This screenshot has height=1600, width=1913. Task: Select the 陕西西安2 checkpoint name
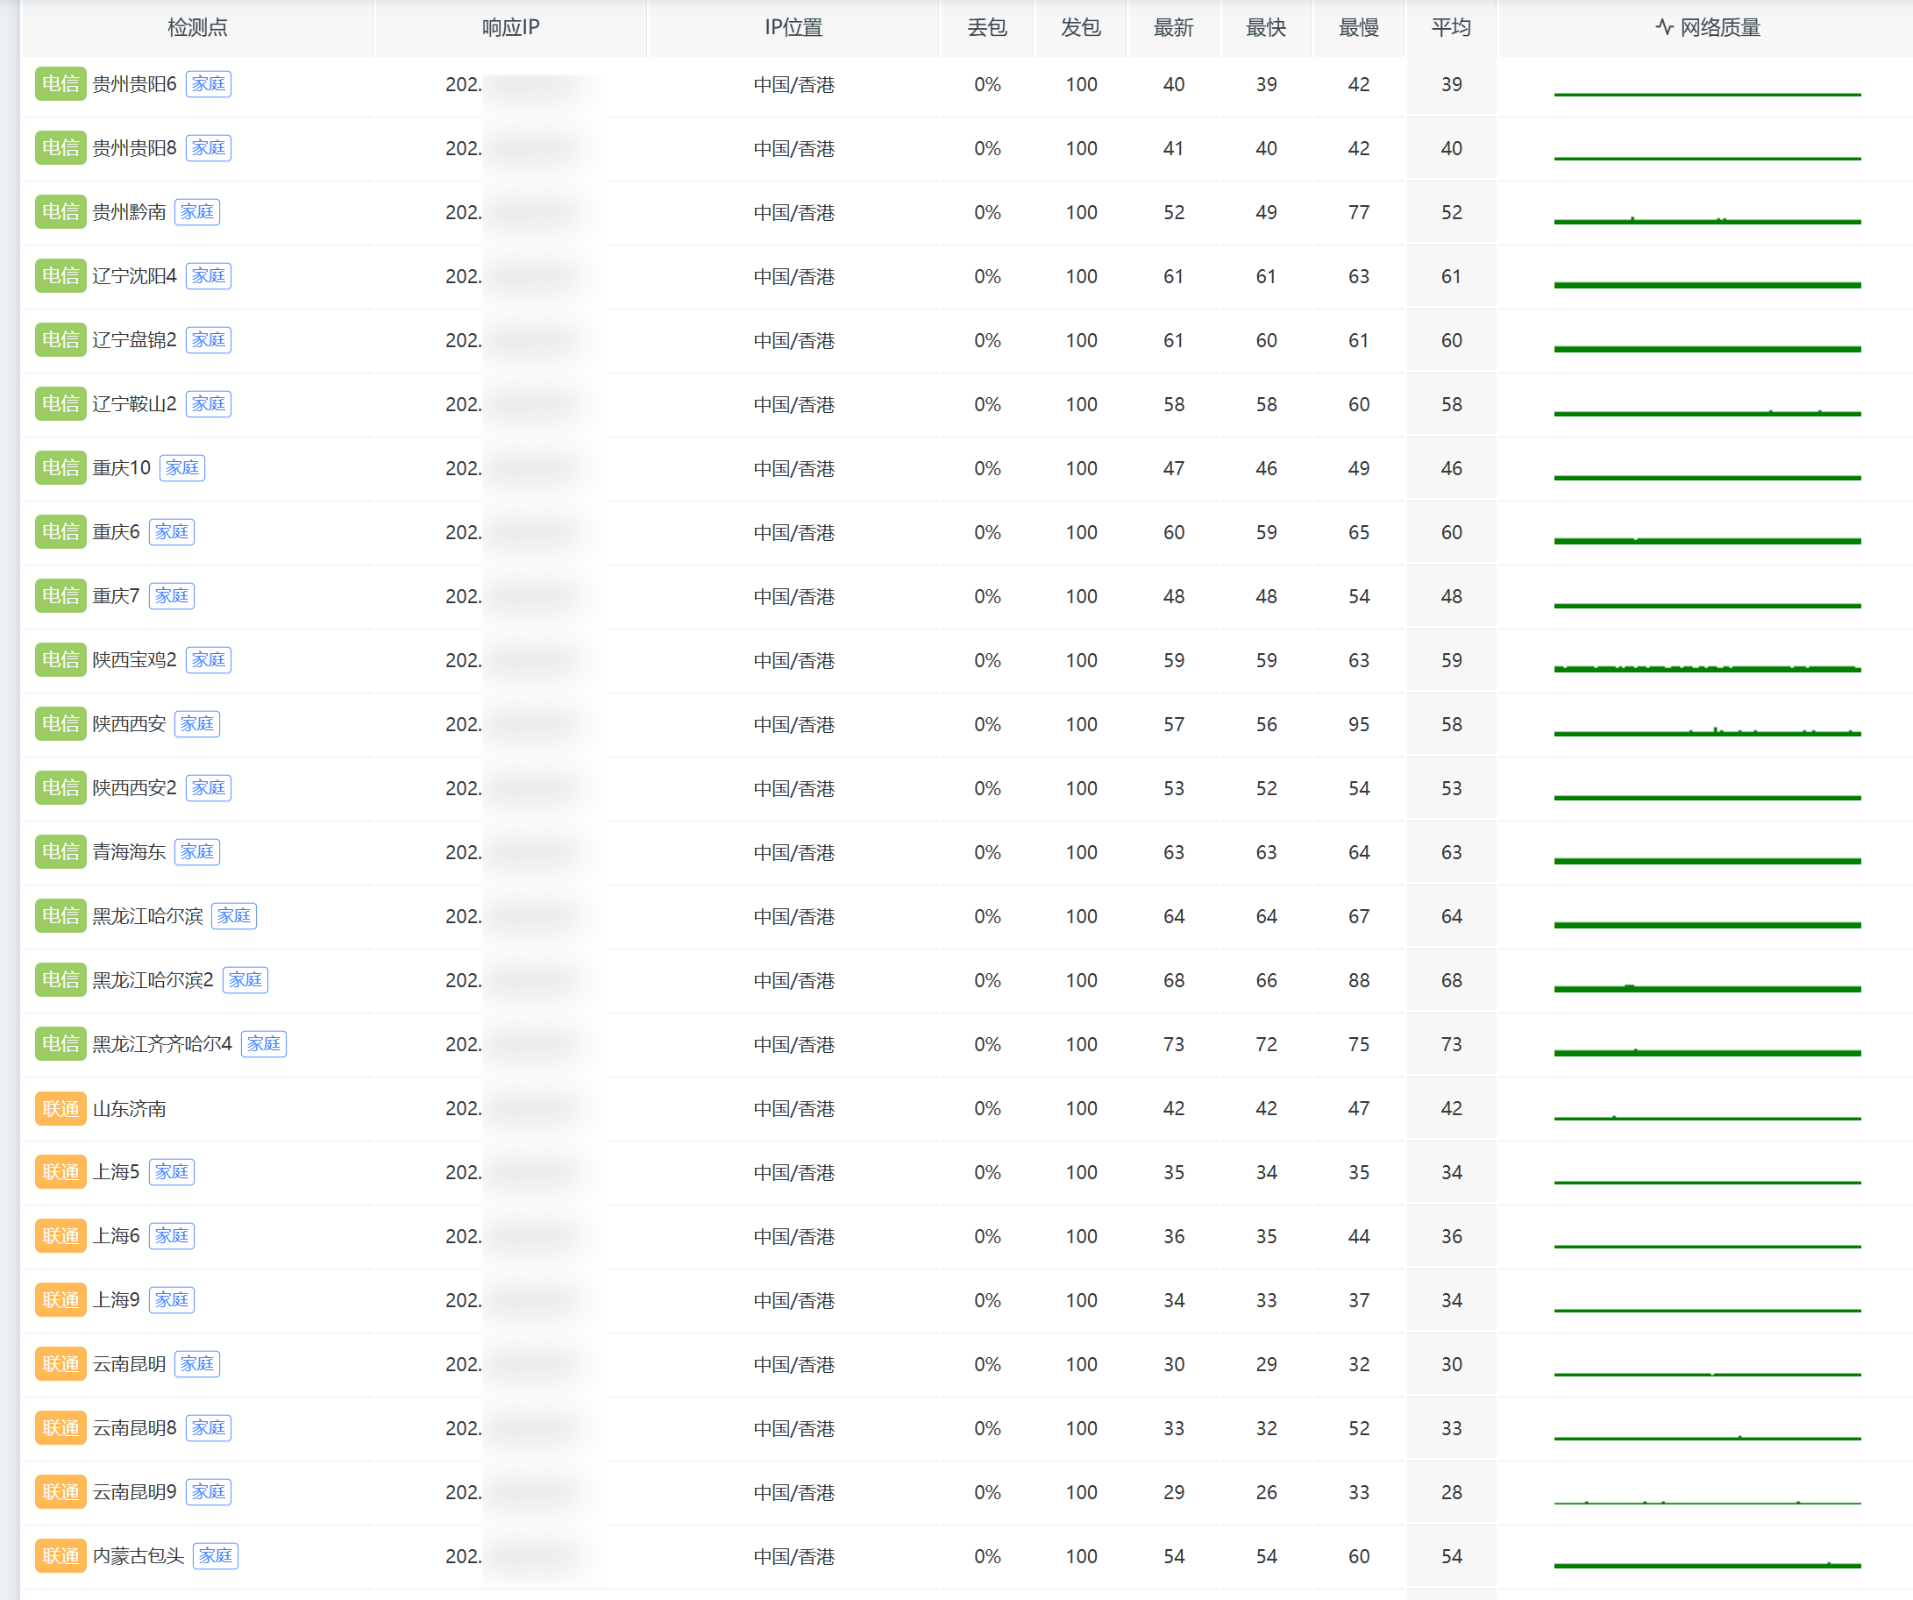point(135,787)
